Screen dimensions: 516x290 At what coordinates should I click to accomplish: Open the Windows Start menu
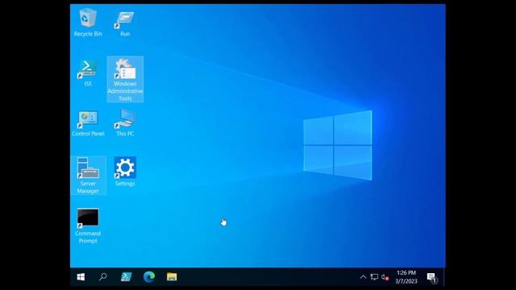point(81,277)
